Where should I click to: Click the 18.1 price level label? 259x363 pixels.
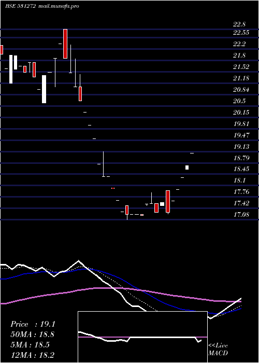tap(239, 180)
